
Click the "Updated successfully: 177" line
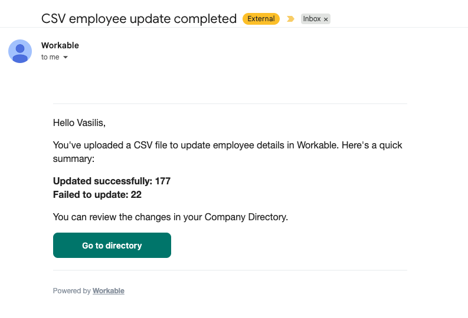pyautogui.click(x=112, y=181)
